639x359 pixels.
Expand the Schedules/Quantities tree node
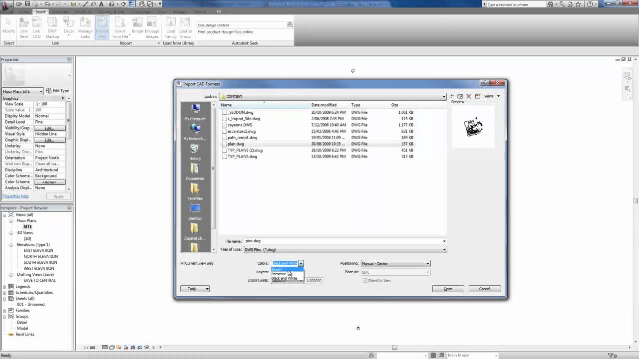coord(5,293)
